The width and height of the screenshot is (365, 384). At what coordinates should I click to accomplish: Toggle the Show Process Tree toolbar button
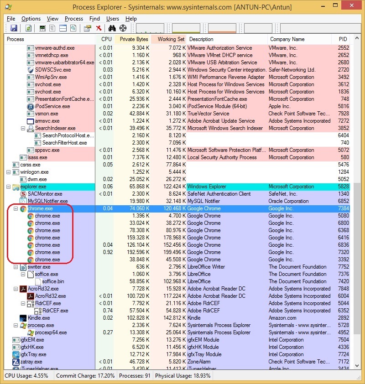51,28
